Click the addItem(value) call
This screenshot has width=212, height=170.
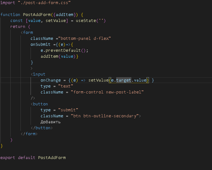58,56
